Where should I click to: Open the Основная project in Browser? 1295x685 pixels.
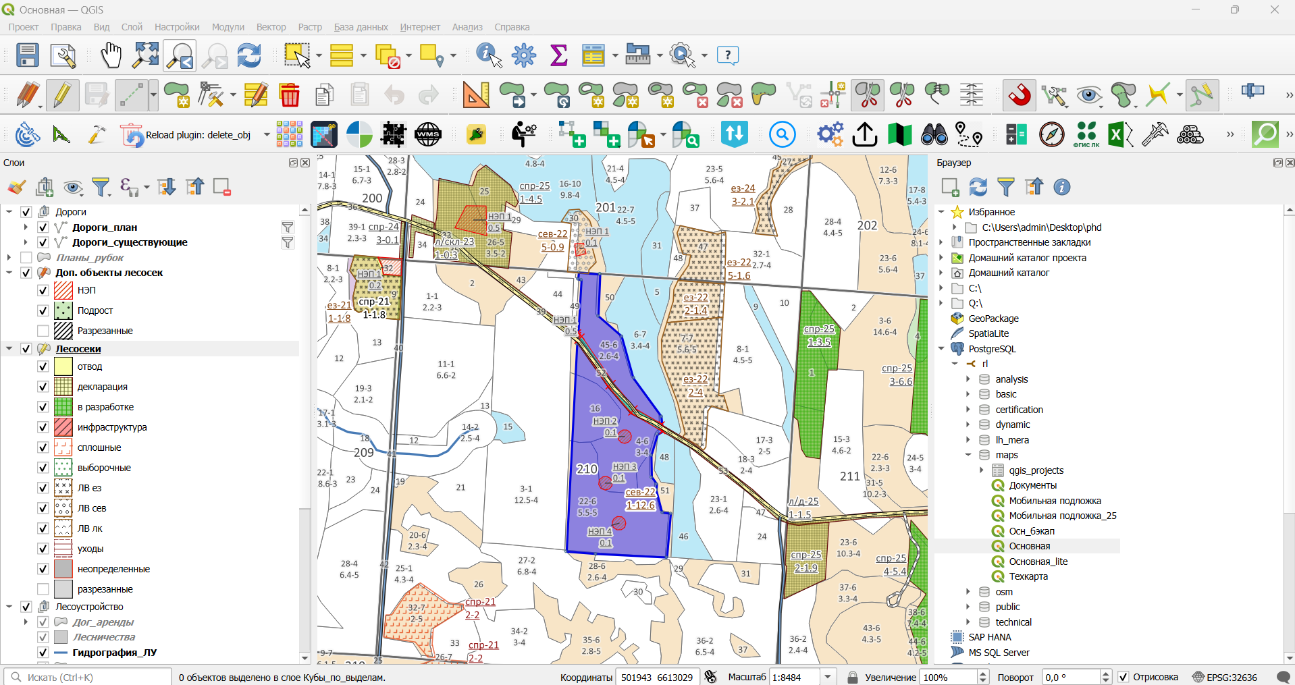coord(1030,546)
